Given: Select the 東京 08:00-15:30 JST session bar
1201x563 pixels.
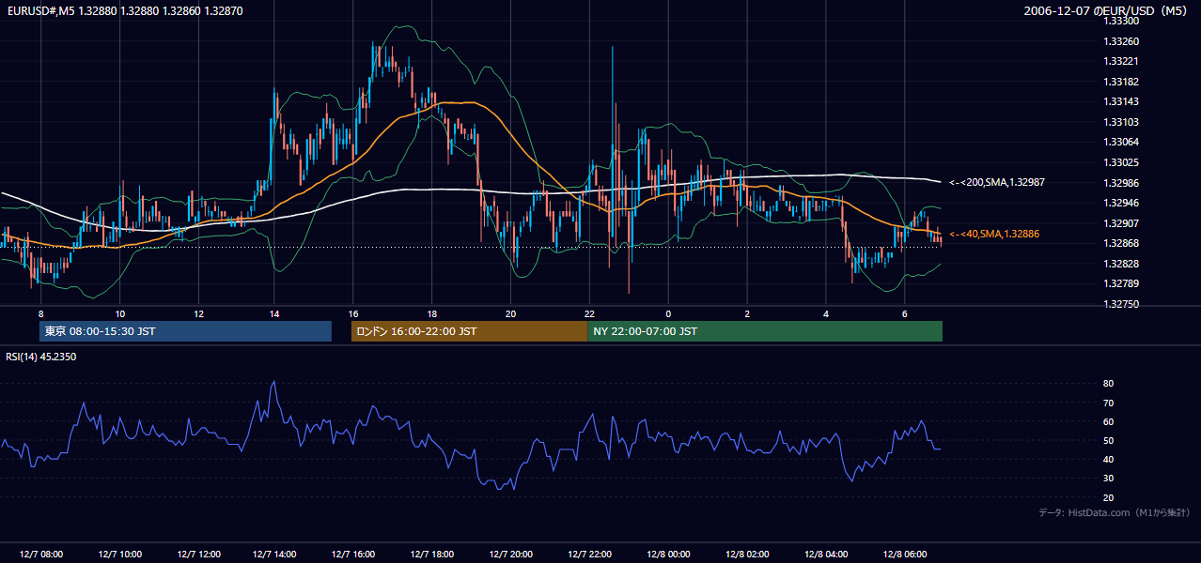Looking at the screenshot, I should [x=186, y=331].
